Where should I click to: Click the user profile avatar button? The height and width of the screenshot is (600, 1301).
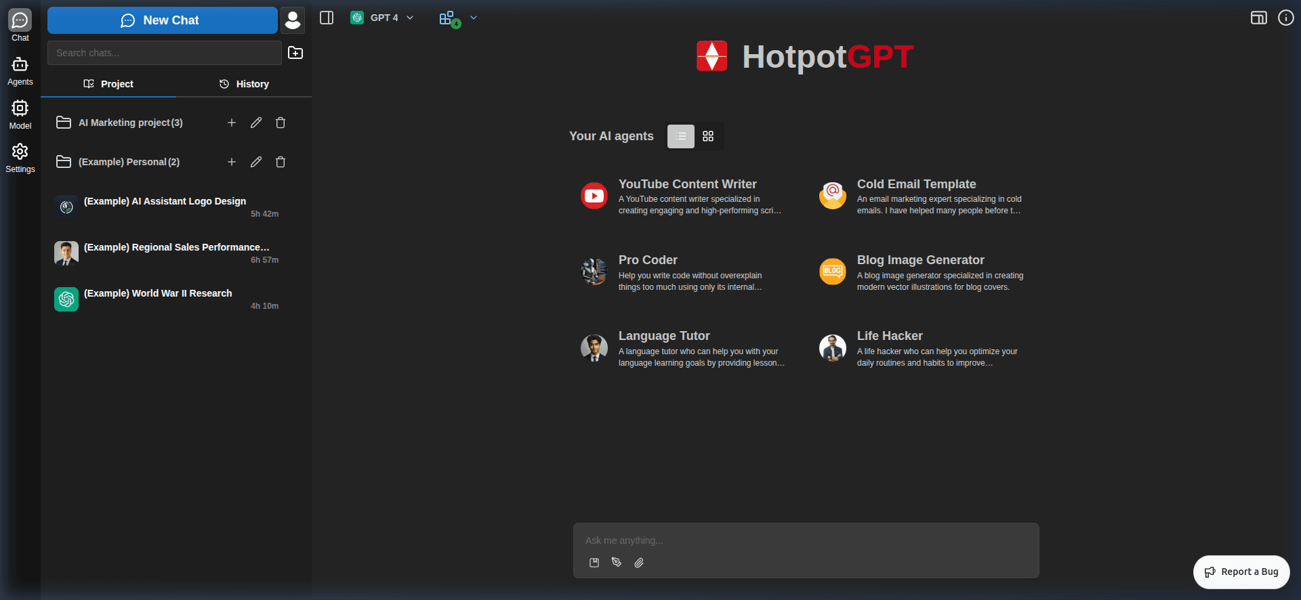(x=293, y=20)
